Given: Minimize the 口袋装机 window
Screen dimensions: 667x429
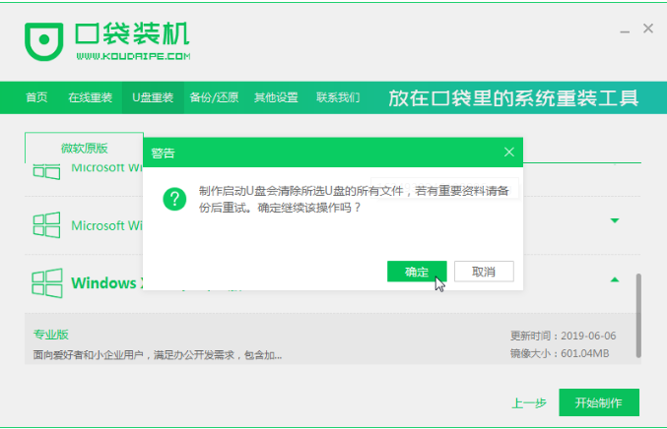Looking at the screenshot, I should (x=623, y=30).
